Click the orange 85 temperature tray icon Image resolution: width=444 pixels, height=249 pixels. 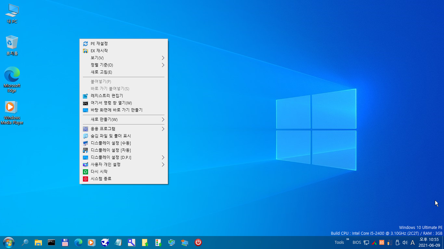coord(382,243)
